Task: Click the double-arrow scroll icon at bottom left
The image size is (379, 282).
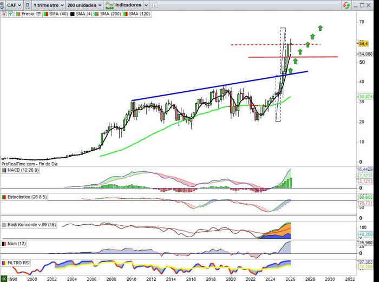Action: click(x=4, y=279)
